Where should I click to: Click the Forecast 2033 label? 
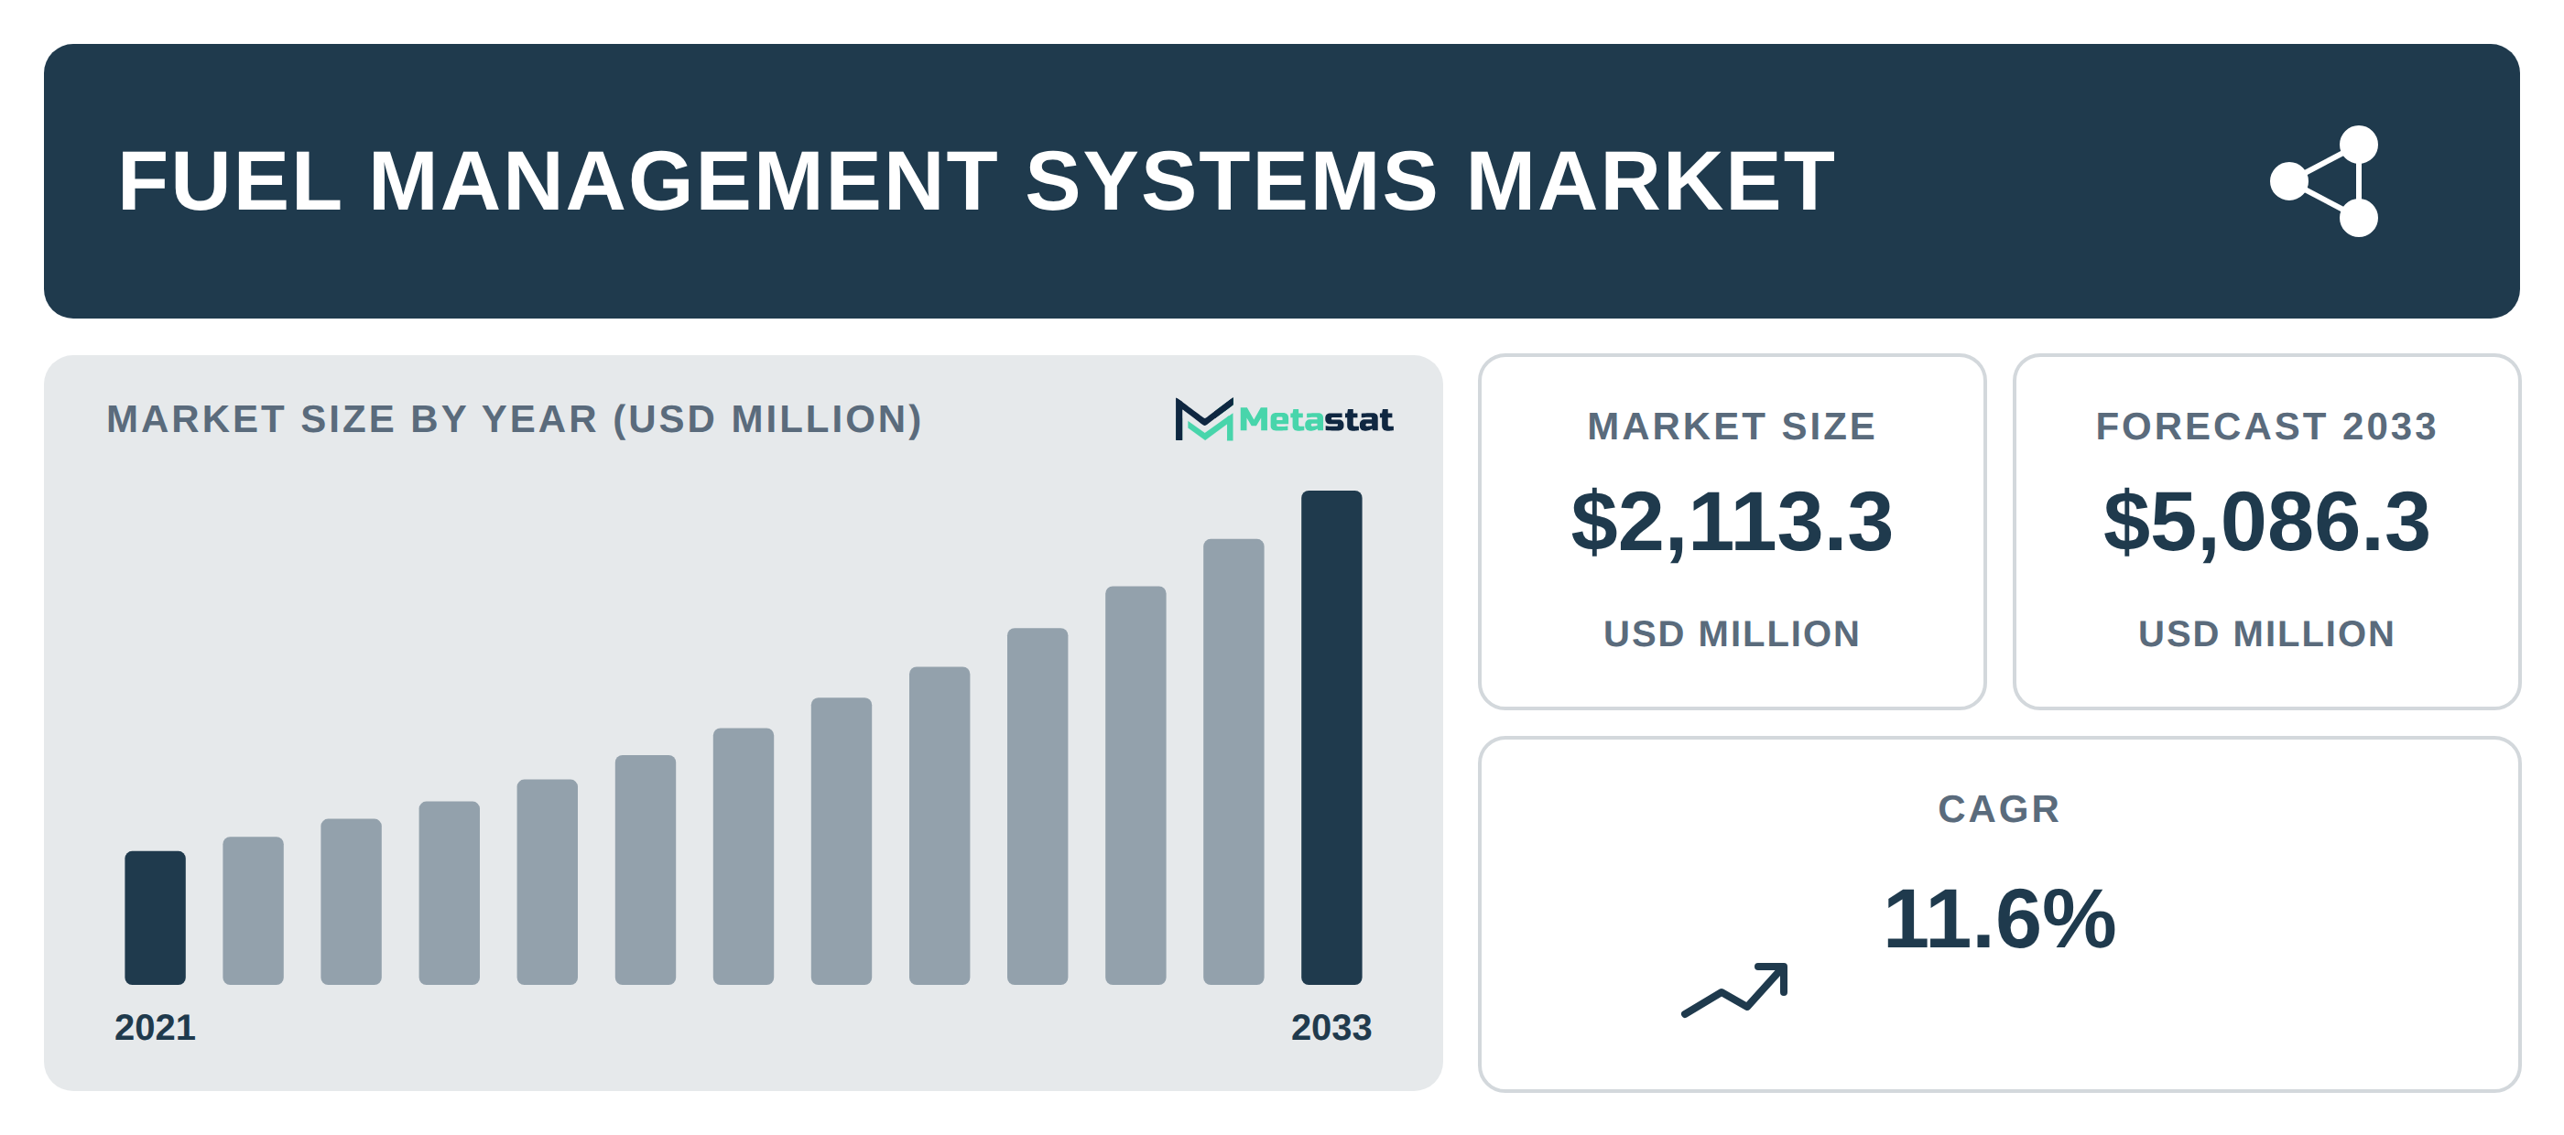tap(2266, 427)
